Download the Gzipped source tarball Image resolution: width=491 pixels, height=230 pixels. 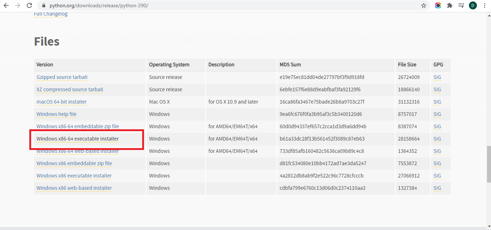click(x=62, y=77)
